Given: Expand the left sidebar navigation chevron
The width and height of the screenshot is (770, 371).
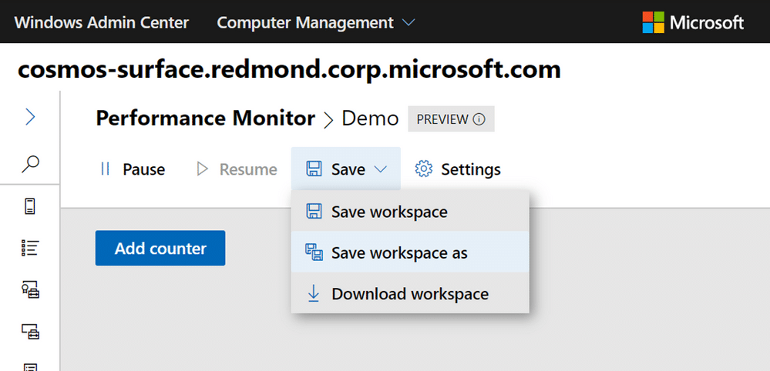Looking at the screenshot, I should point(30,117).
